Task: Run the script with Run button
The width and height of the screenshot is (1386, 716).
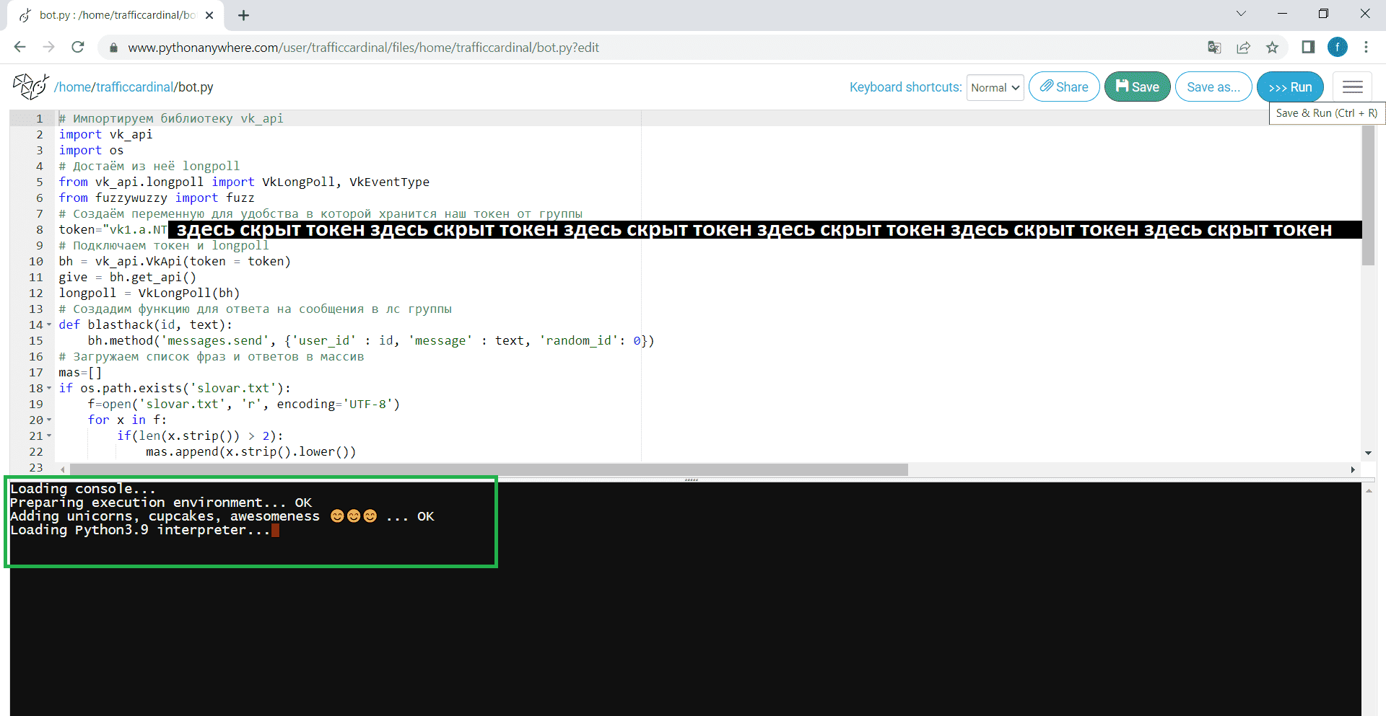Action: [1289, 87]
